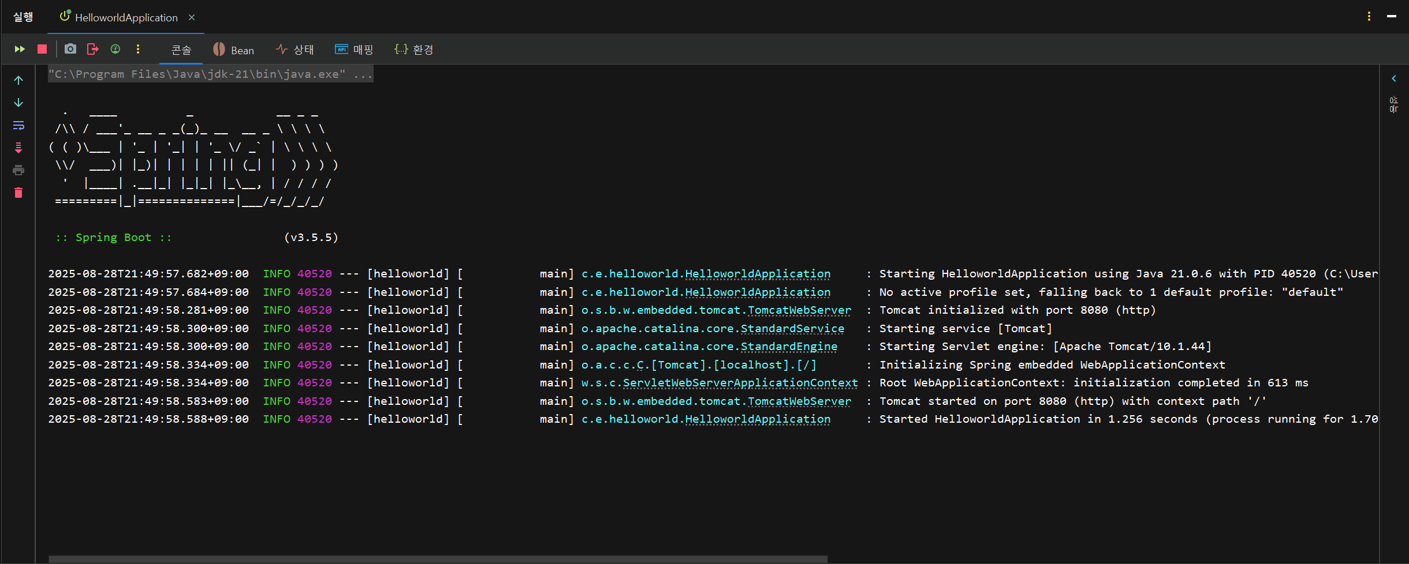
Task: Toggle scroll to end of console output
Action: (18, 148)
